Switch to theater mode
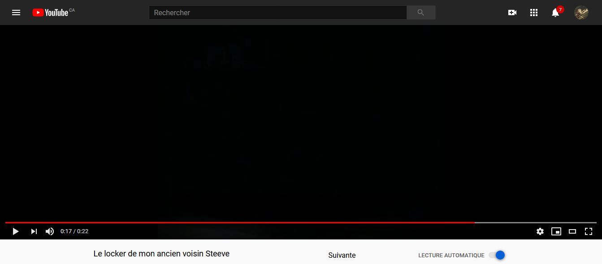 click(x=572, y=231)
